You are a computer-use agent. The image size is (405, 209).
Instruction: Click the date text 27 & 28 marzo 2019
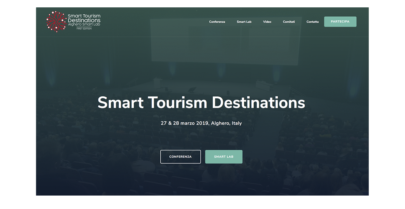(x=185, y=123)
